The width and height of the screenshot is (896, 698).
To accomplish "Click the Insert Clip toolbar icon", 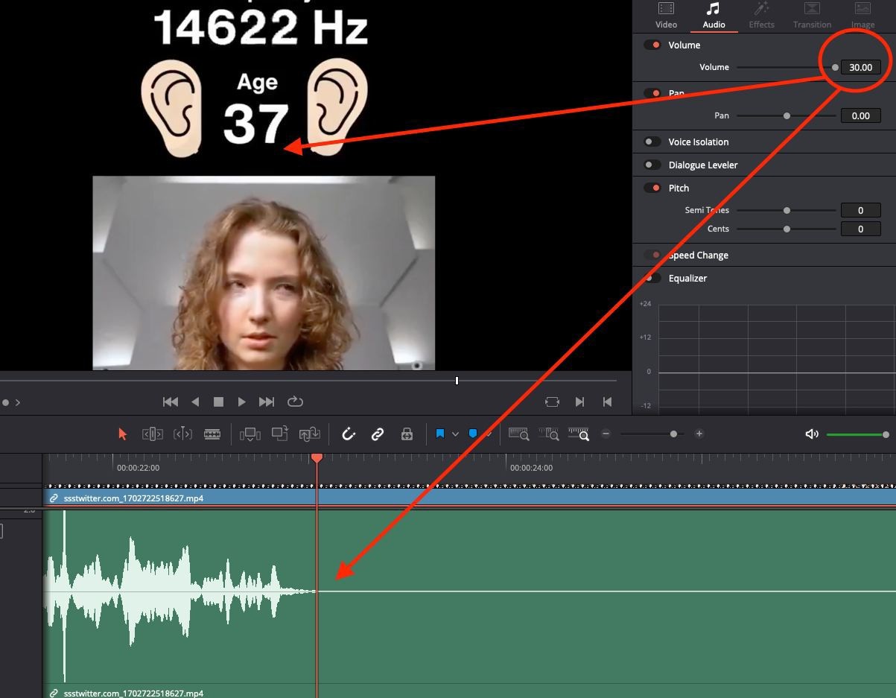I will (250, 434).
